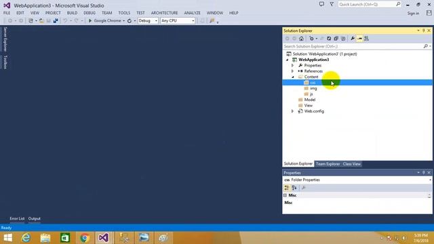Open the Windows Store taskbar icon
The height and width of the screenshot is (244, 434).
point(65,238)
